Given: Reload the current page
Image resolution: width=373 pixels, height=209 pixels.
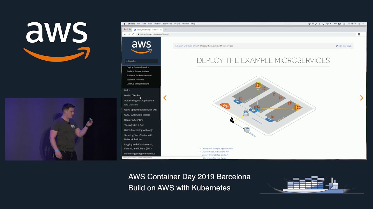Looking at the screenshot, I should (x=133, y=34).
